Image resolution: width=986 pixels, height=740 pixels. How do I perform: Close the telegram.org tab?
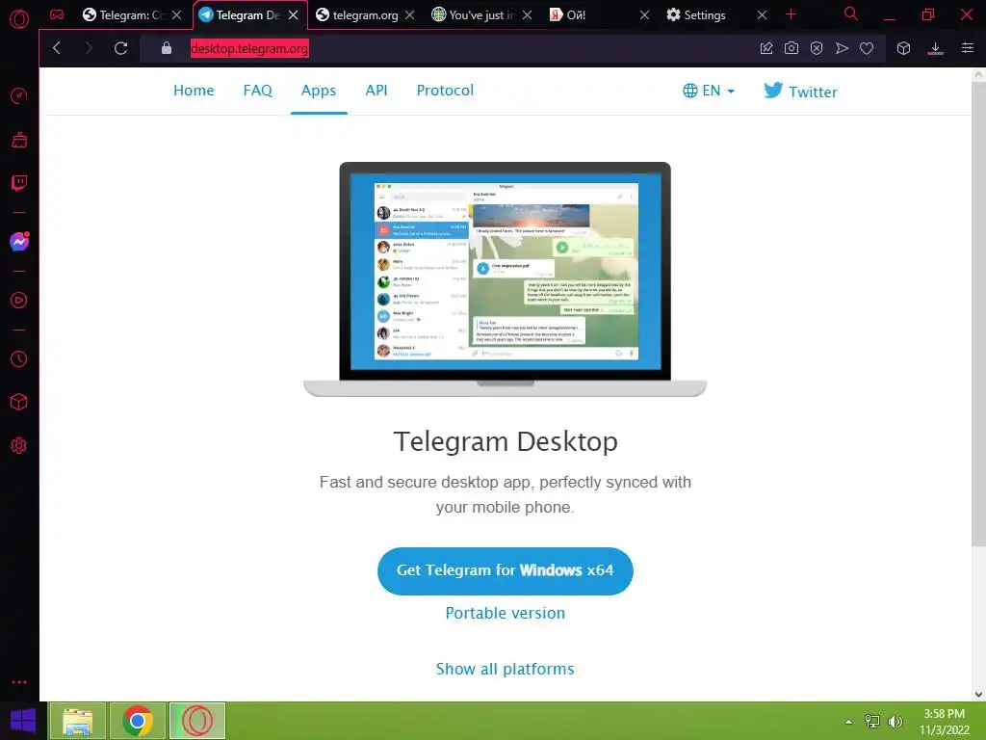click(x=409, y=15)
